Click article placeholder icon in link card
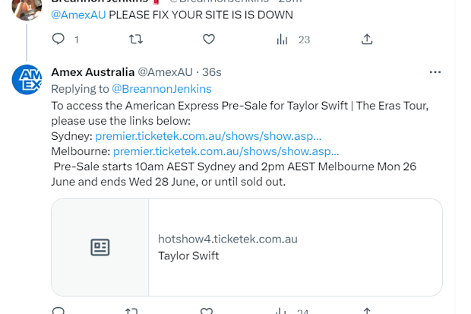 point(100,247)
